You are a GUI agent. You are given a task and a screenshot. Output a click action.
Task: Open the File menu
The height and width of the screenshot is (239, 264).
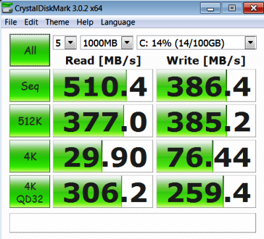tap(11, 22)
